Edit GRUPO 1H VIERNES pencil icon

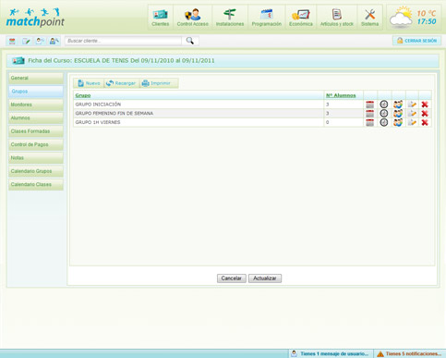point(412,122)
